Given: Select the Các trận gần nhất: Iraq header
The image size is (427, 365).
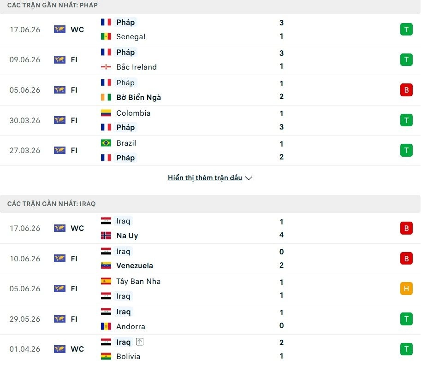Looking at the screenshot, I should 52,204.
